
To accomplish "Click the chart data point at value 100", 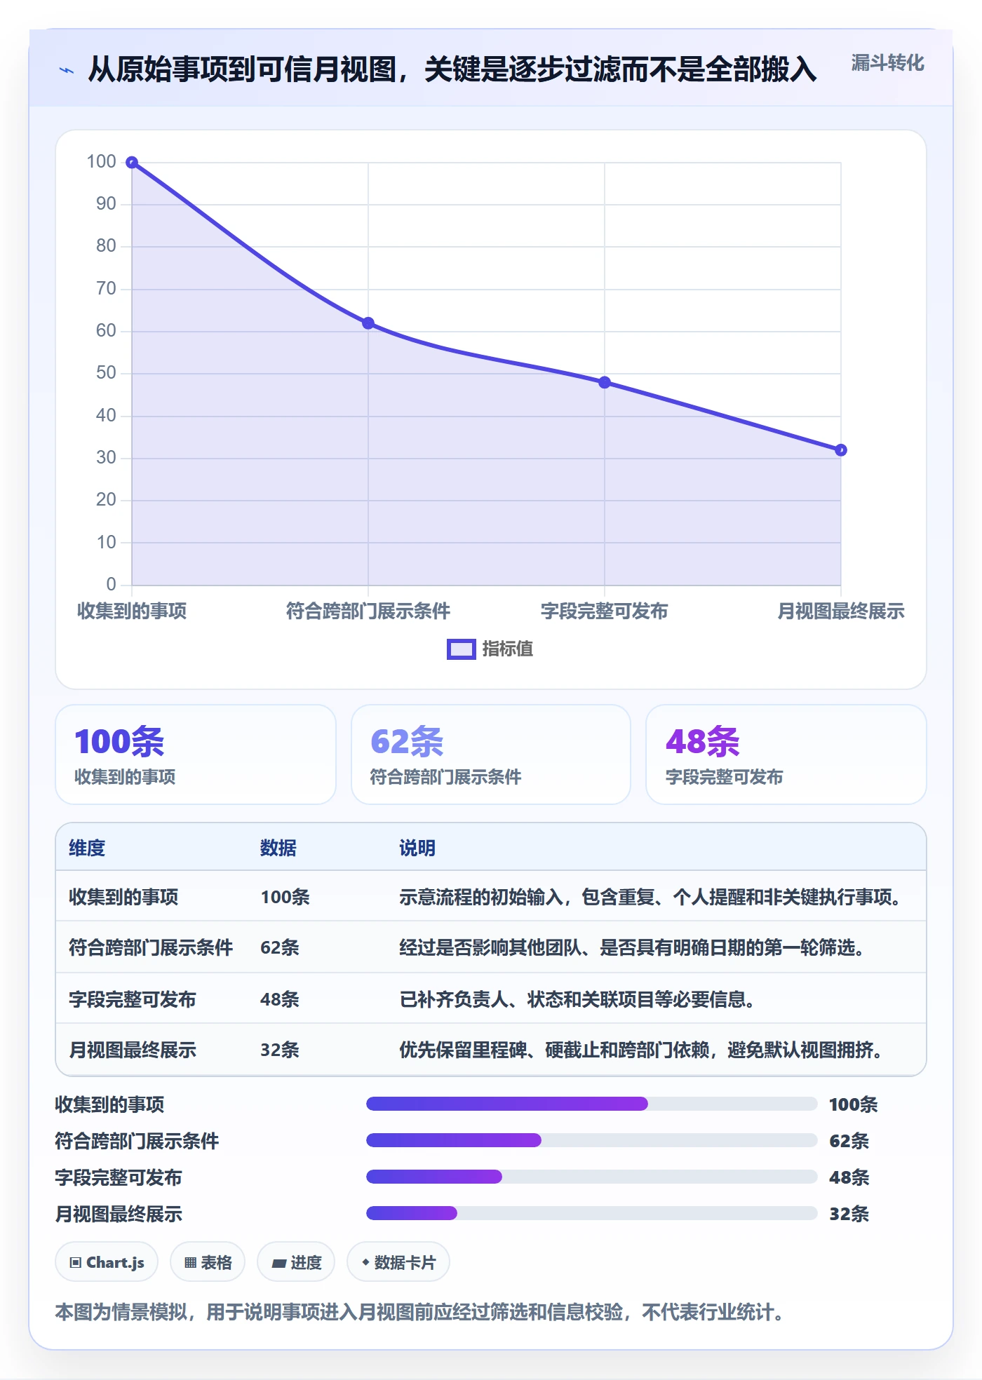I will [x=132, y=163].
